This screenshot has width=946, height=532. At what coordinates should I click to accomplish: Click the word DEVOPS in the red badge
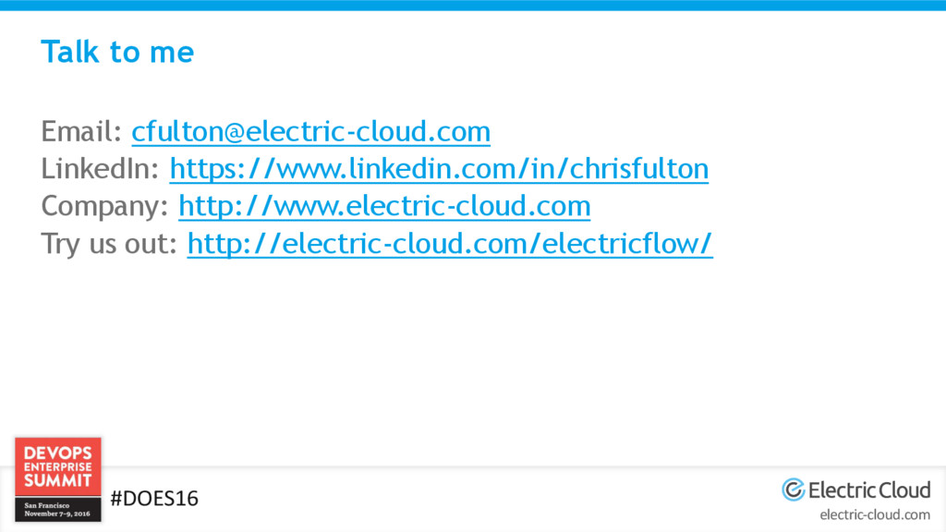pos(57,453)
